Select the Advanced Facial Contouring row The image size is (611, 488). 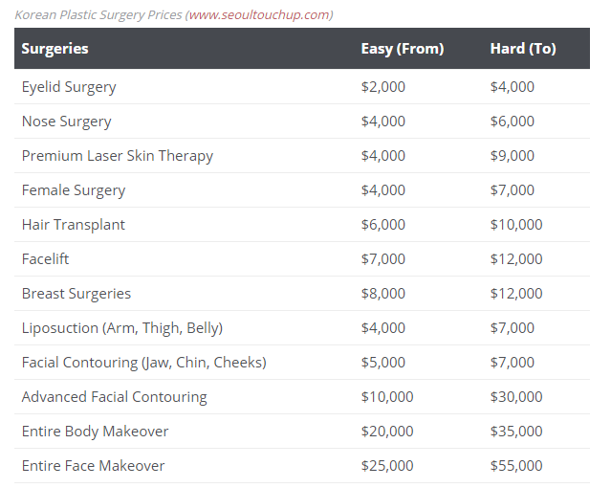(115, 397)
